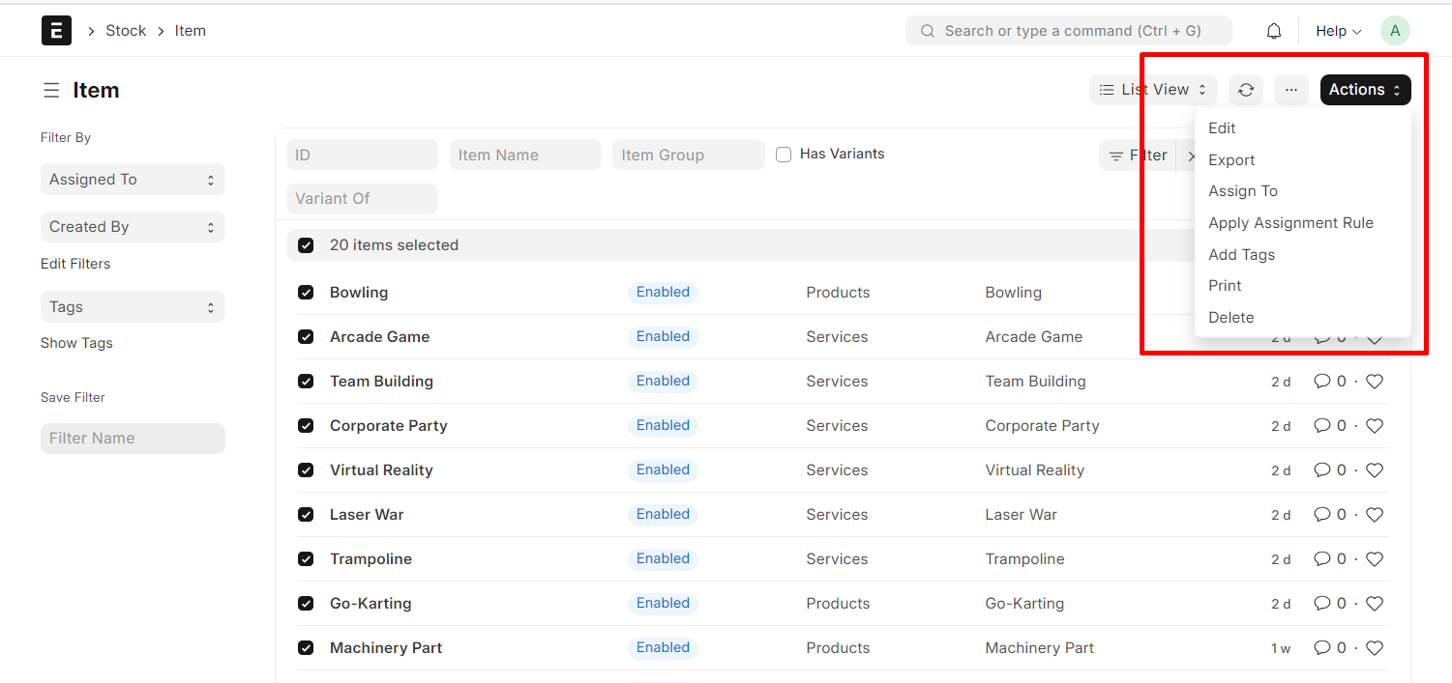Image resolution: width=1452 pixels, height=683 pixels.
Task: Open the Created By dropdown
Action: (133, 227)
